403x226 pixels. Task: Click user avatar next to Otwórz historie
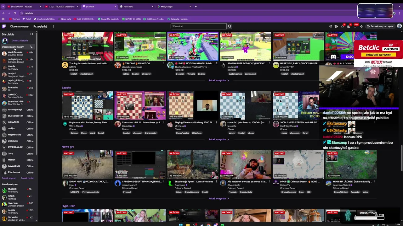click(x=5, y=40)
